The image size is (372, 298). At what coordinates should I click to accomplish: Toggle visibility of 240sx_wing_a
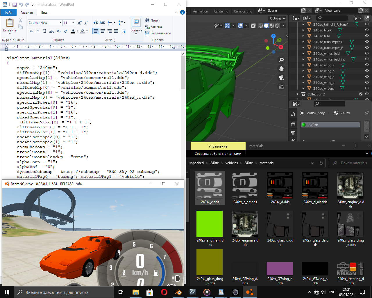click(x=367, y=65)
